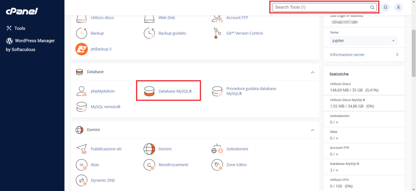Screen dimensions: 416x191
Task: Open the Alias tool link
Action: (95, 165)
